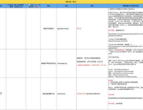Click the 'certik' audit report line

click(115, 103)
